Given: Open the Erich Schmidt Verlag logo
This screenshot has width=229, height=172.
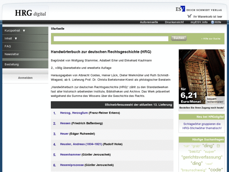Looking at the screenshot, I should coord(199,9).
